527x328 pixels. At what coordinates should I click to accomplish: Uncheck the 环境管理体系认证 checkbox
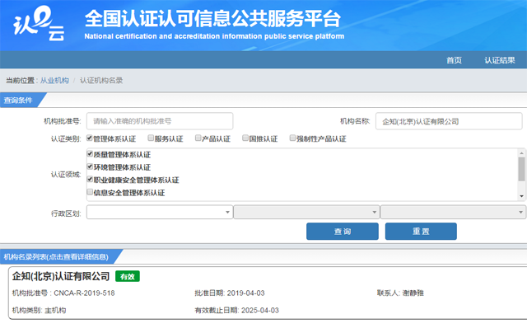pyautogui.click(x=90, y=166)
